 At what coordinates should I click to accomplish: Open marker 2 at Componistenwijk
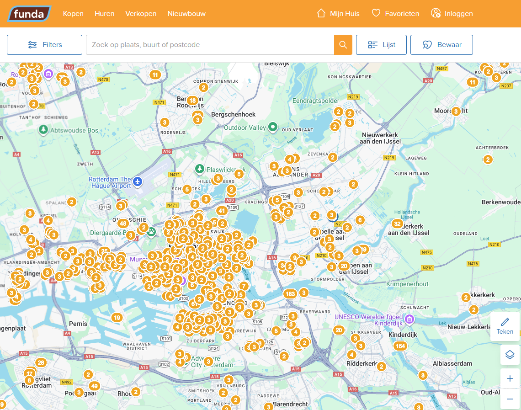click(x=203, y=87)
